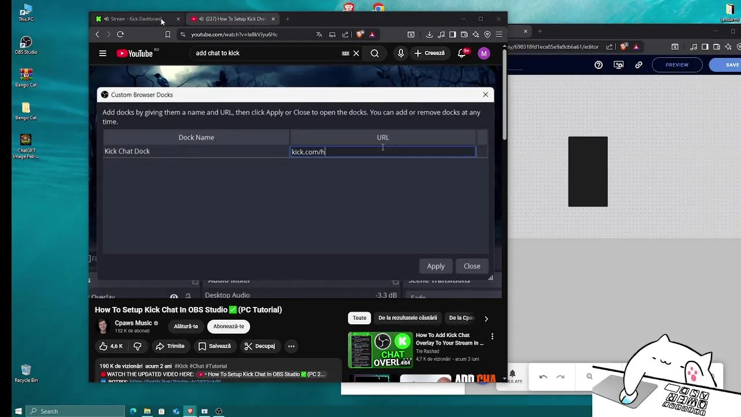The width and height of the screenshot is (741, 417).
Task: Open the Chat Overlay video thumbnail
Action: pyautogui.click(x=380, y=350)
